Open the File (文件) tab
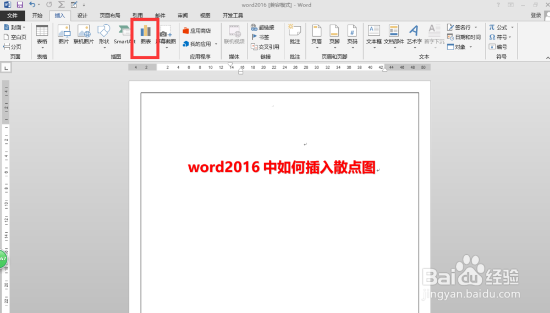Viewport: 550px width, 313px height. 12,15
